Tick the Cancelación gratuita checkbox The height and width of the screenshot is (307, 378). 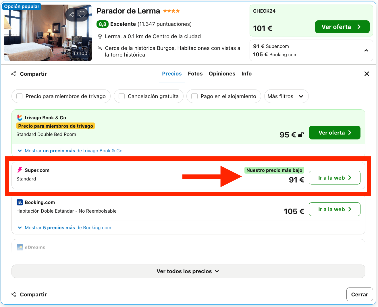(x=122, y=96)
